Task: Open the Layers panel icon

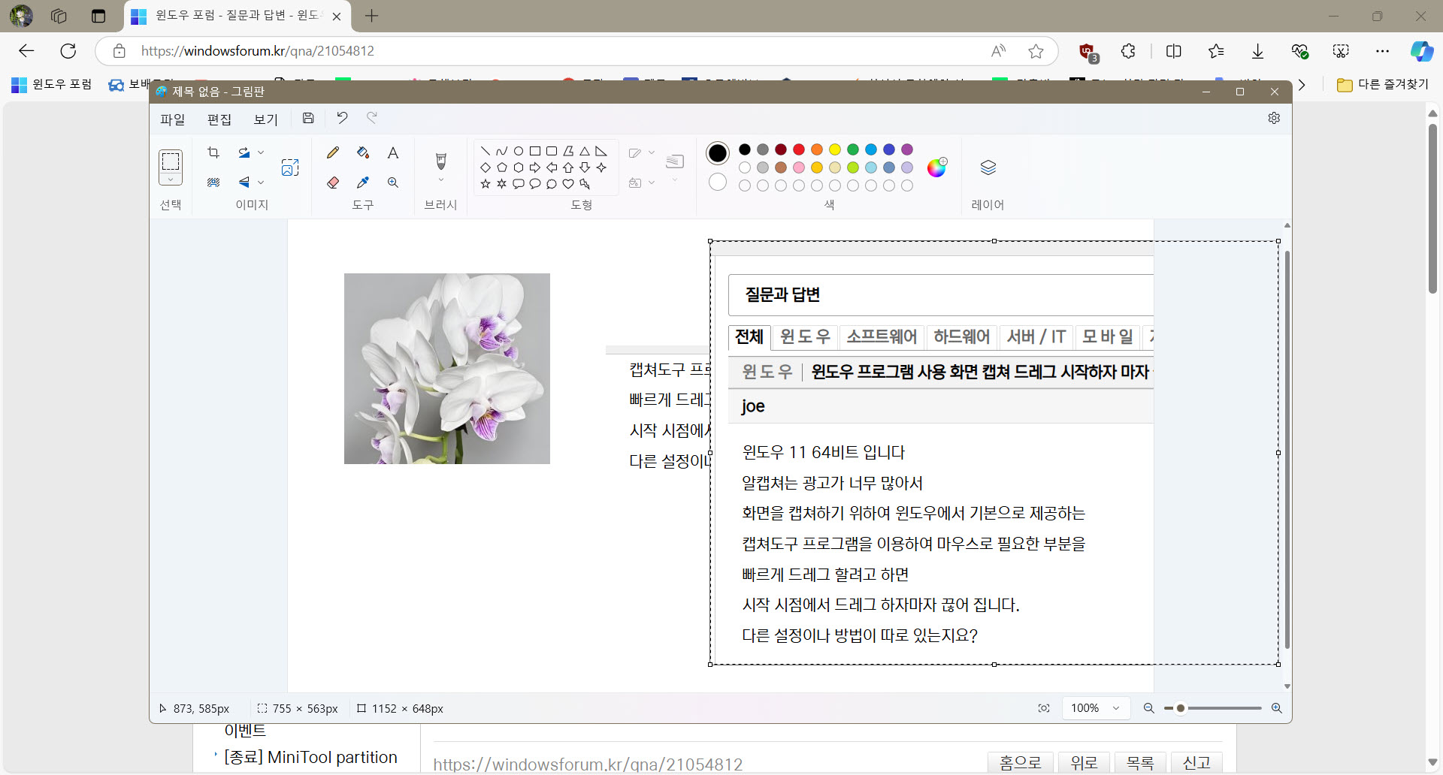Action: coord(988,167)
